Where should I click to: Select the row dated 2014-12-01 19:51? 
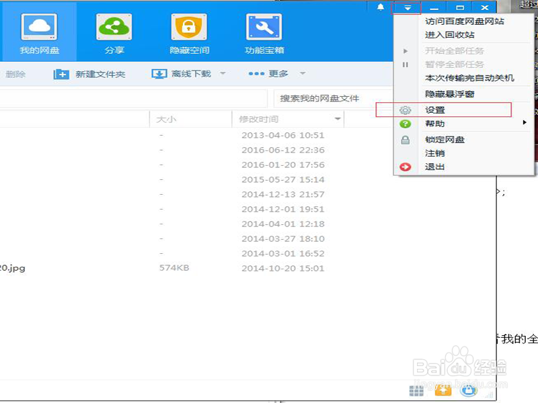[x=247, y=209]
